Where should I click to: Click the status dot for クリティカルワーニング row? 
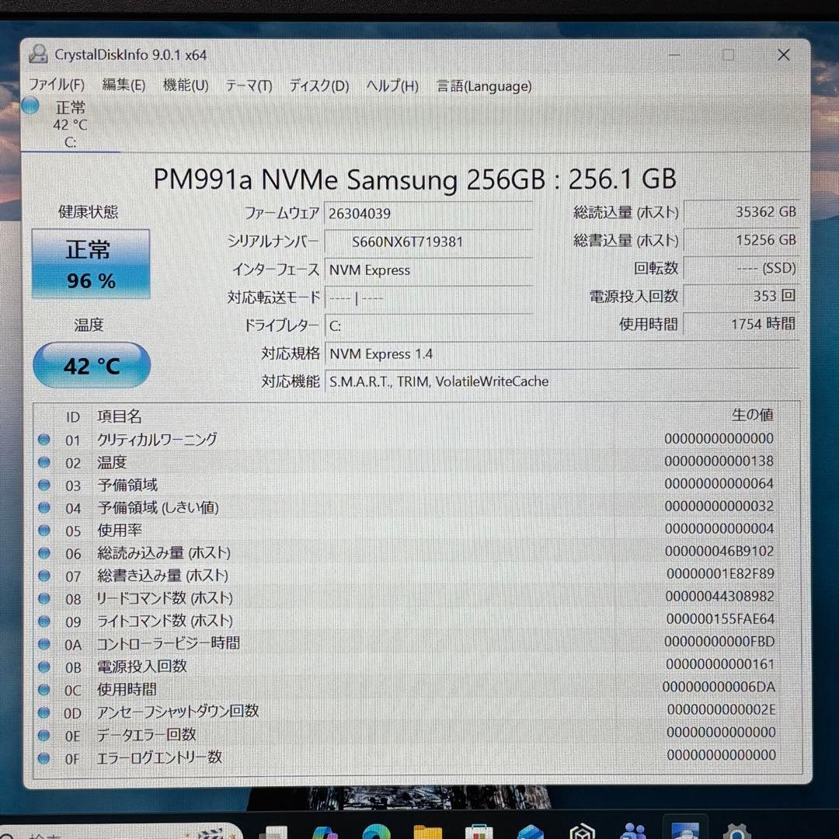(44, 439)
